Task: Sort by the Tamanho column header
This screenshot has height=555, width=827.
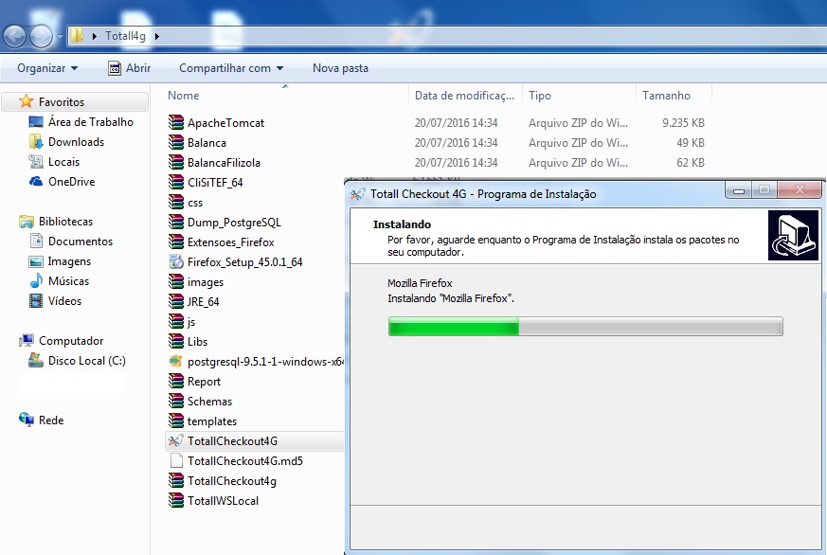Action: [x=666, y=96]
